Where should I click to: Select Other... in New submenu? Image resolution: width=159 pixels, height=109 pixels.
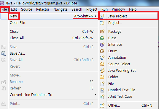coord(128,105)
